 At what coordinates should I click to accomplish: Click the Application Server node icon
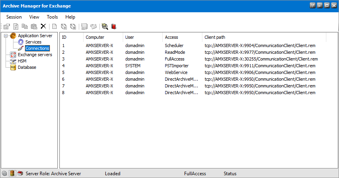[x=13, y=36]
